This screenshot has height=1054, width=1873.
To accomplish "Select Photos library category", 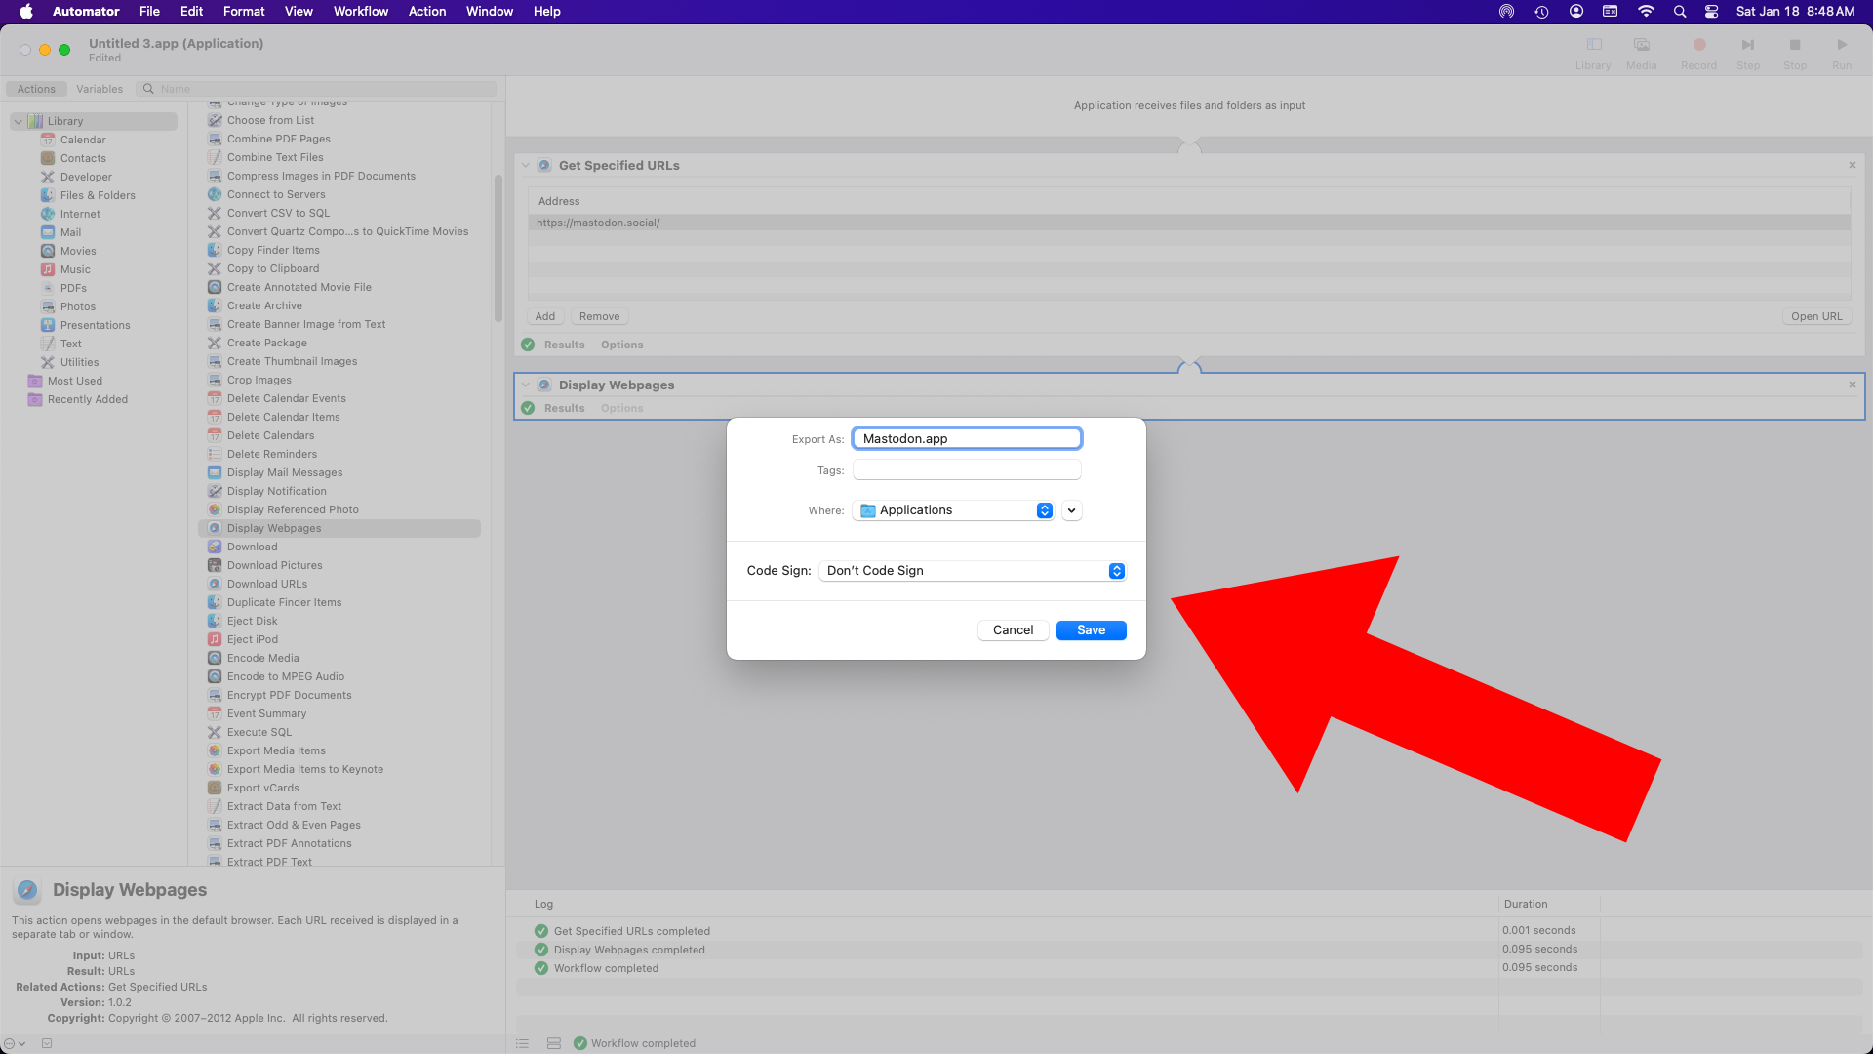I will [78, 306].
